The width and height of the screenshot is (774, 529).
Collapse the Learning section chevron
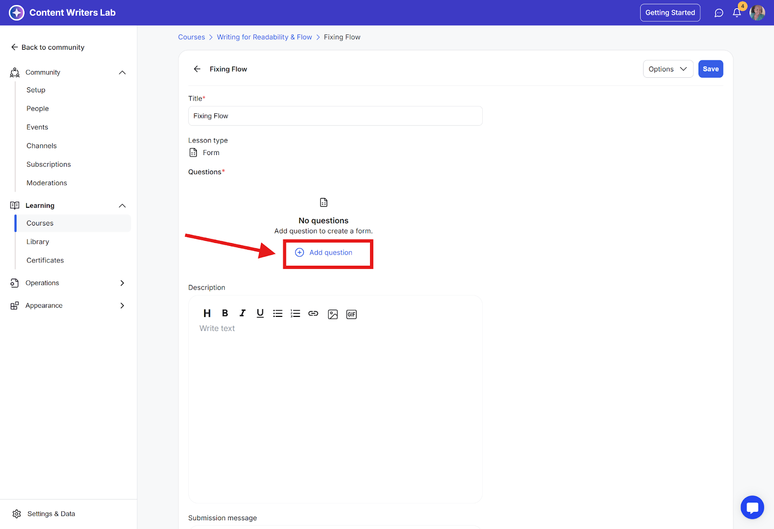(122, 206)
